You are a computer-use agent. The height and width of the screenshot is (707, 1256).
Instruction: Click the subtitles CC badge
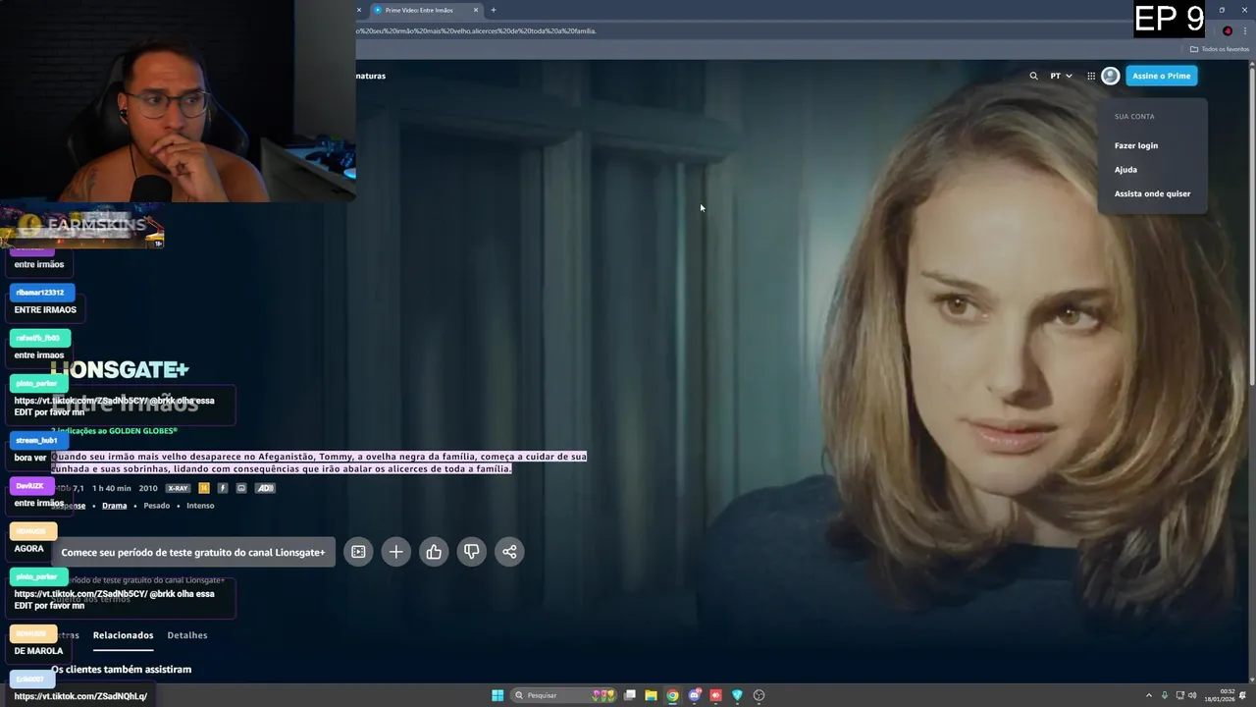click(241, 488)
